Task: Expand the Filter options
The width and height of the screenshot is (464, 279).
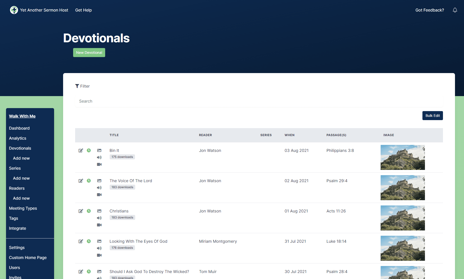Action: [82, 86]
